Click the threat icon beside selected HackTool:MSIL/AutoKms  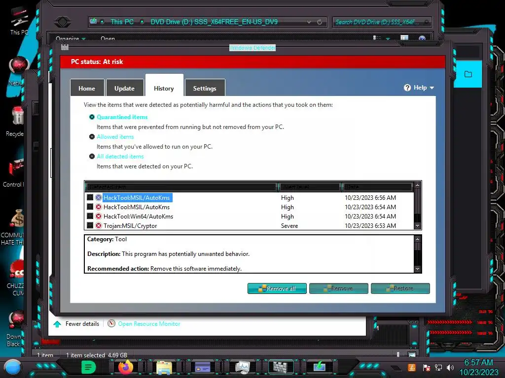99,198
